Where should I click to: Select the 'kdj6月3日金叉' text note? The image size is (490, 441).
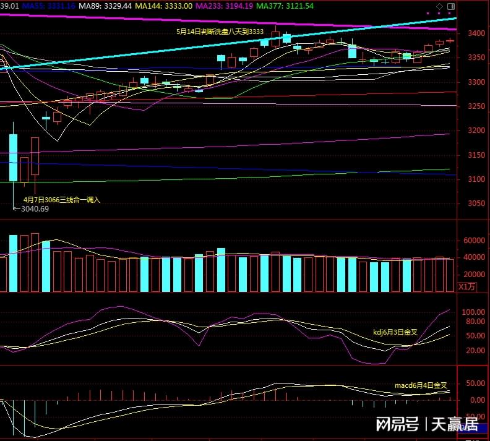395,332
